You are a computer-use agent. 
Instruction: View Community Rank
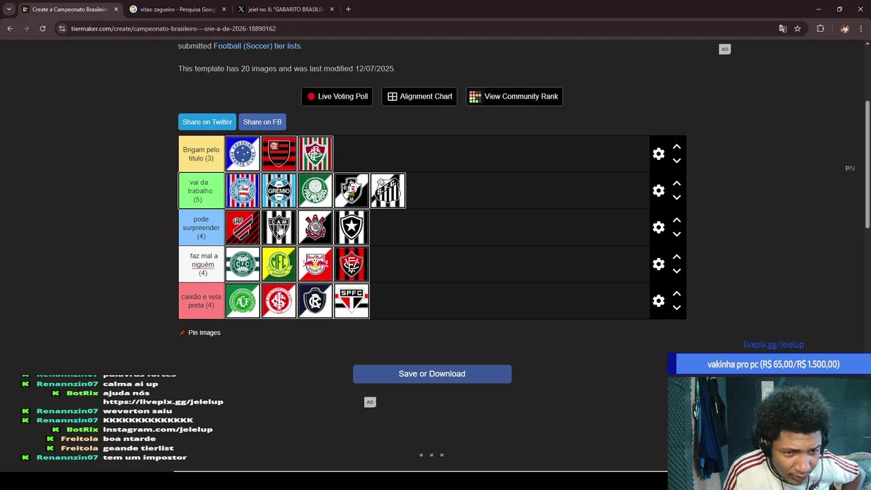click(514, 97)
